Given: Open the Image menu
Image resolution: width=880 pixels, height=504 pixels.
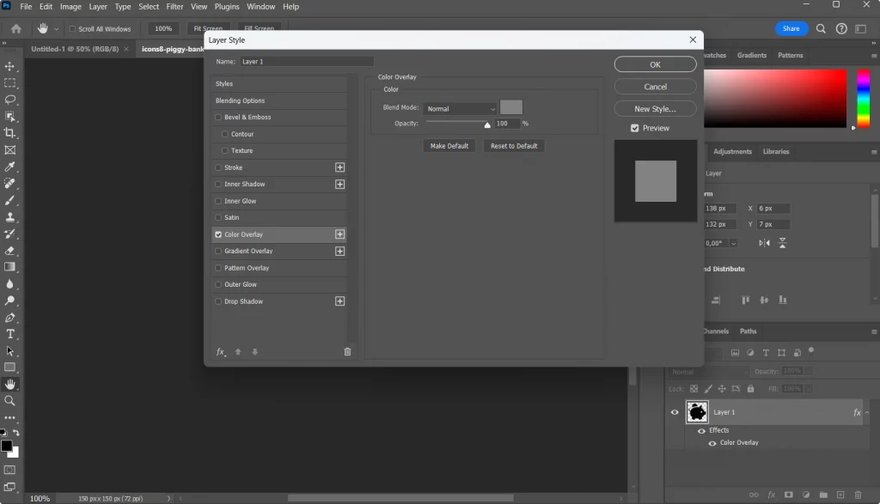Looking at the screenshot, I should (x=70, y=7).
